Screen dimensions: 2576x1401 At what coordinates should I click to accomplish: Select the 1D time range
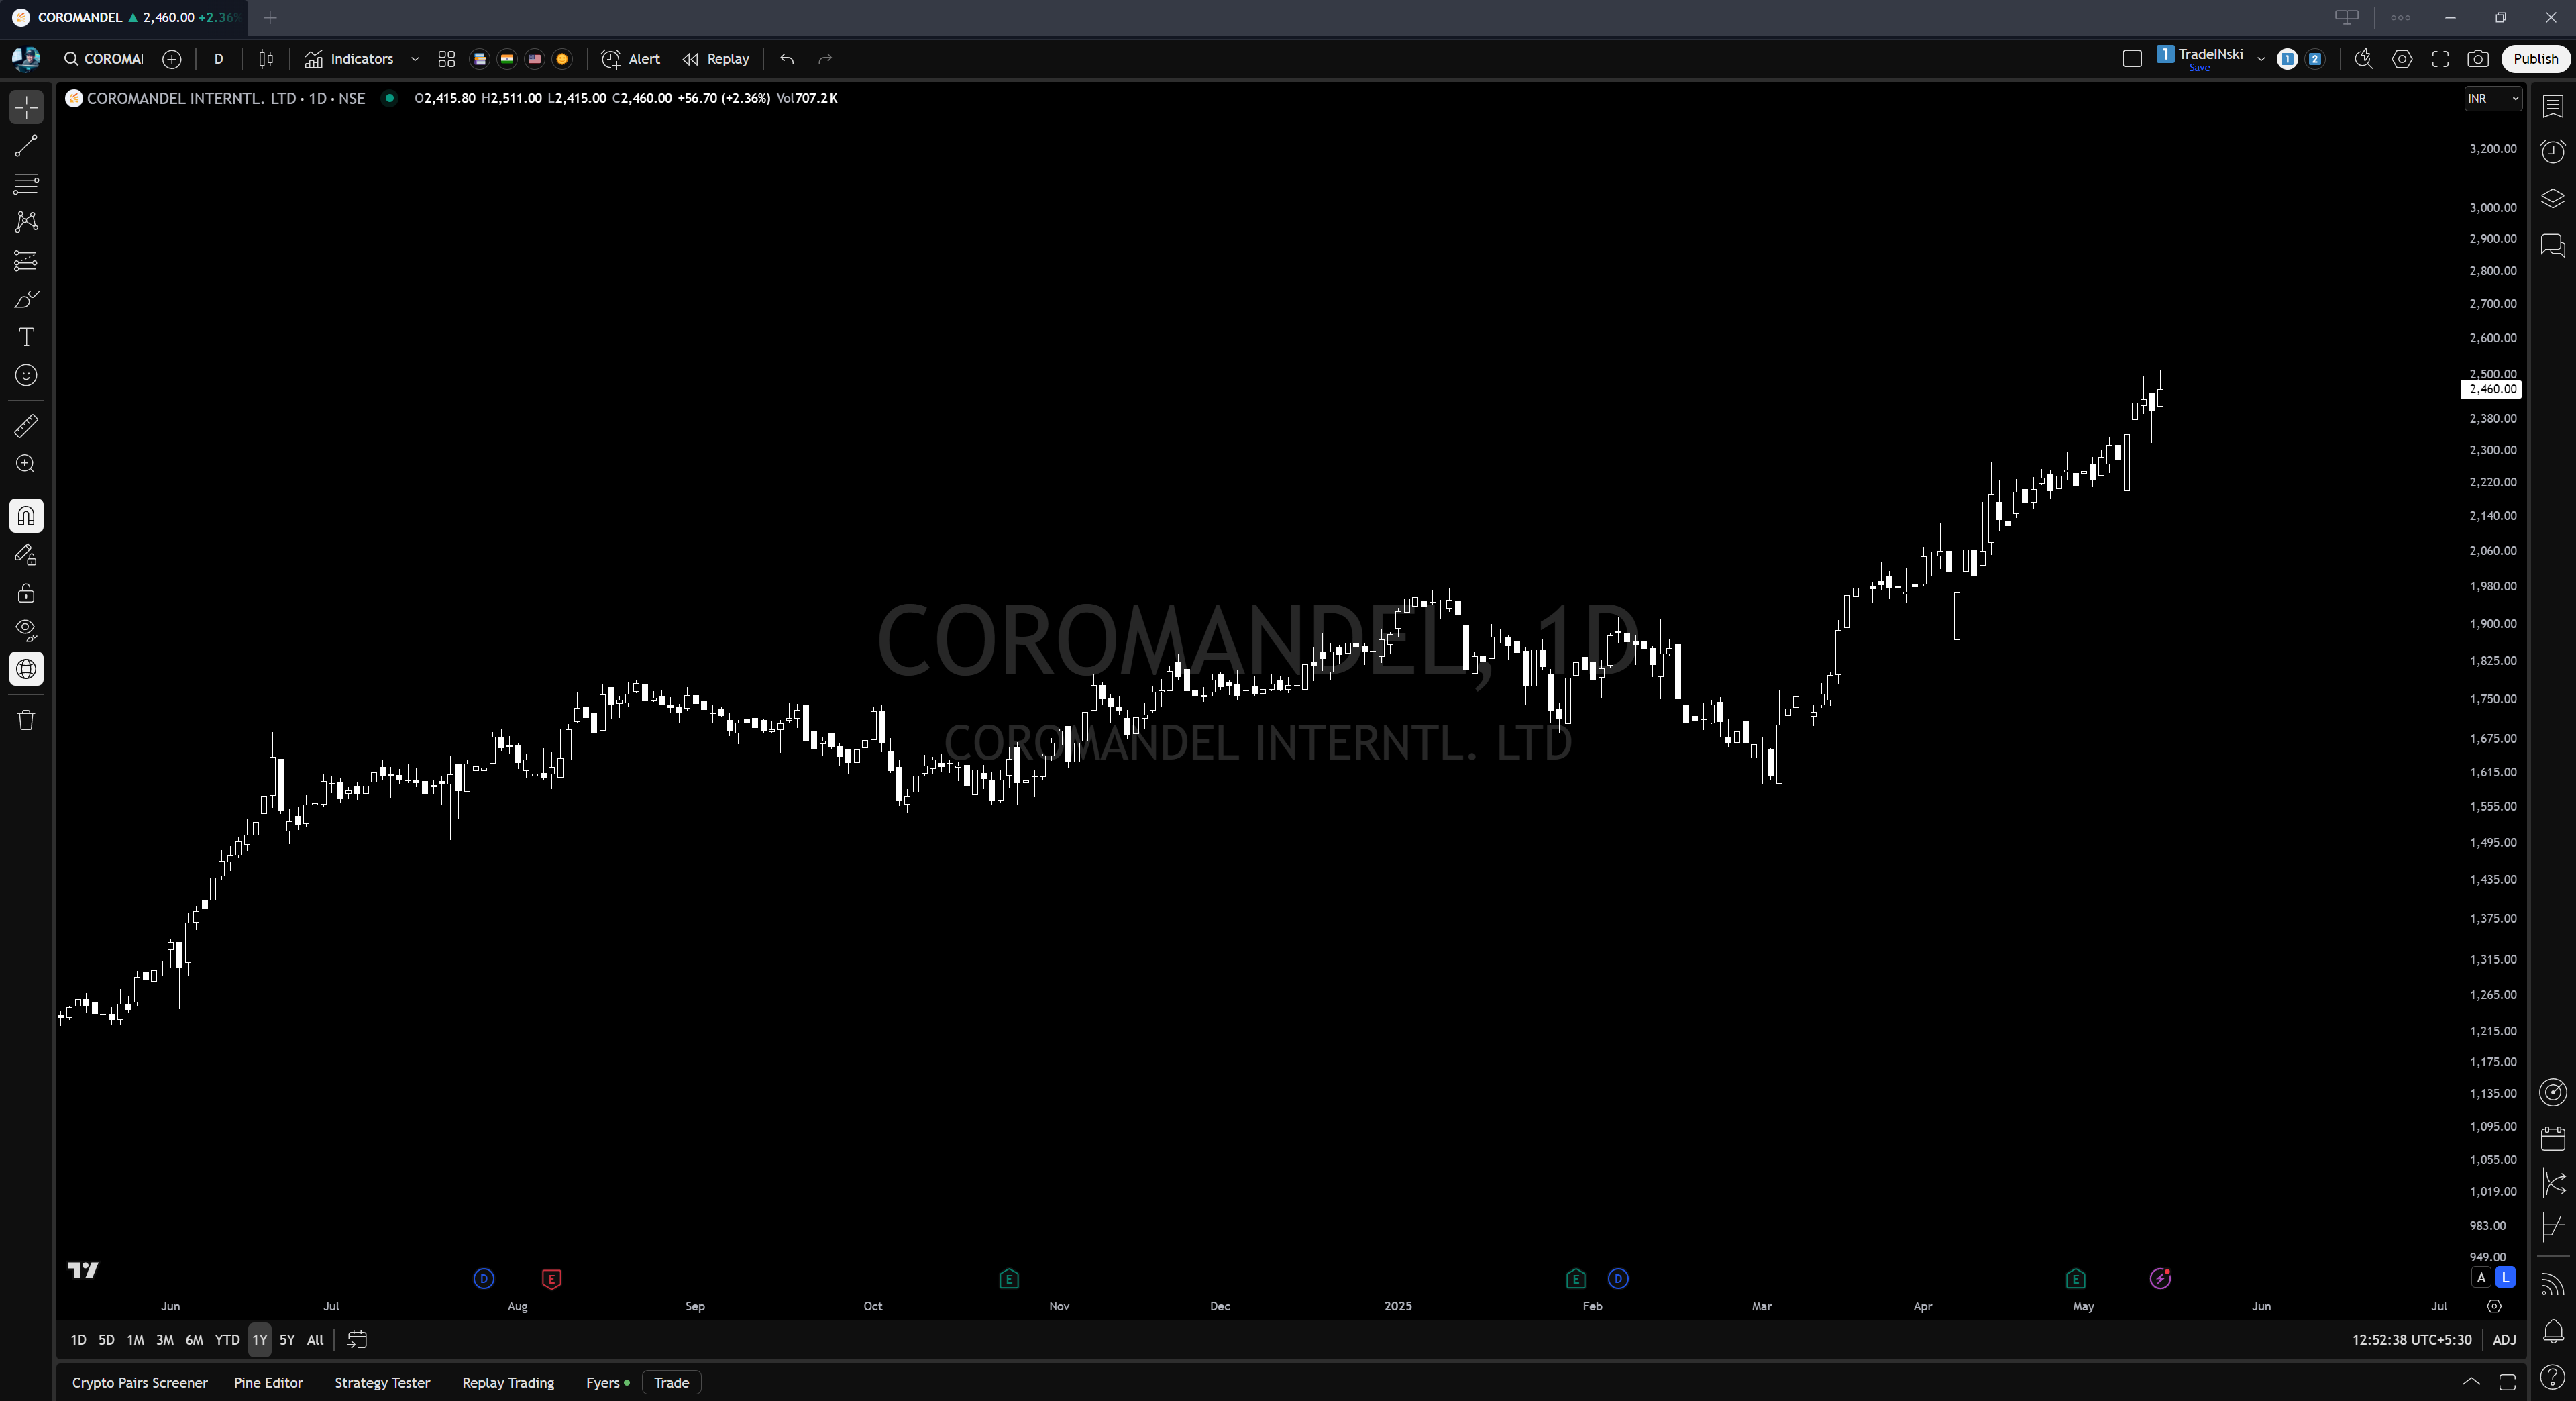78,1340
